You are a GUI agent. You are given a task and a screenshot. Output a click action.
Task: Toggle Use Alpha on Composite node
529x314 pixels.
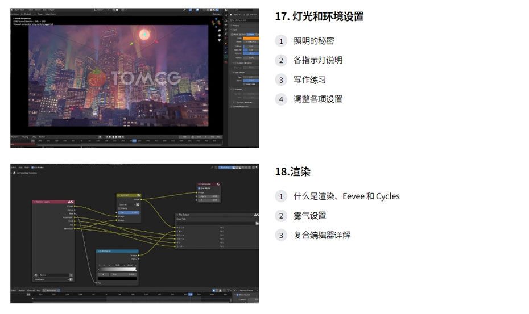tap(199, 189)
